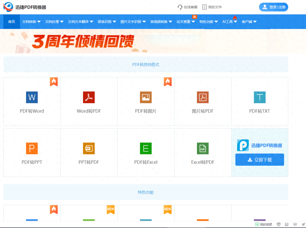The image size is (306, 228).
Task: Click the orange PDF转PPT icon
Action: [x=32, y=148]
